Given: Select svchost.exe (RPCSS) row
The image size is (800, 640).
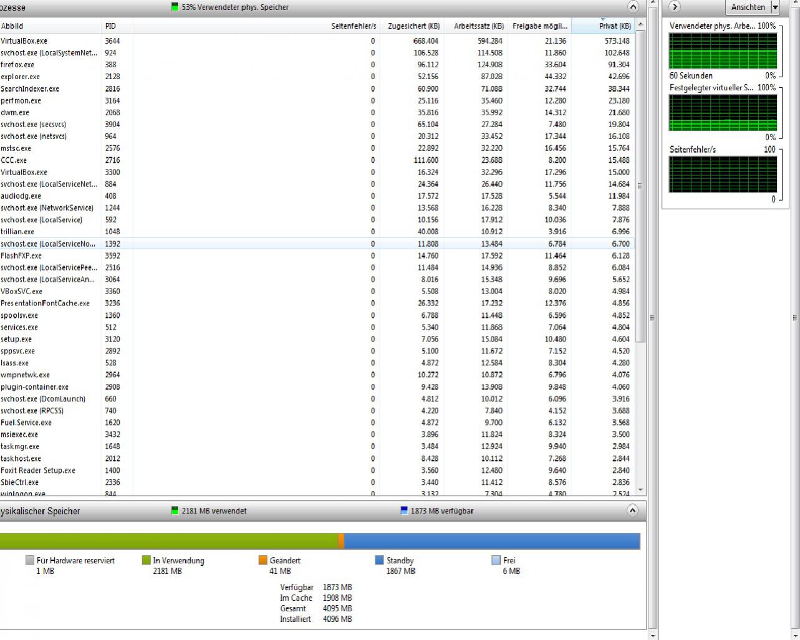Looking at the screenshot, I should [x=317, y=411].
